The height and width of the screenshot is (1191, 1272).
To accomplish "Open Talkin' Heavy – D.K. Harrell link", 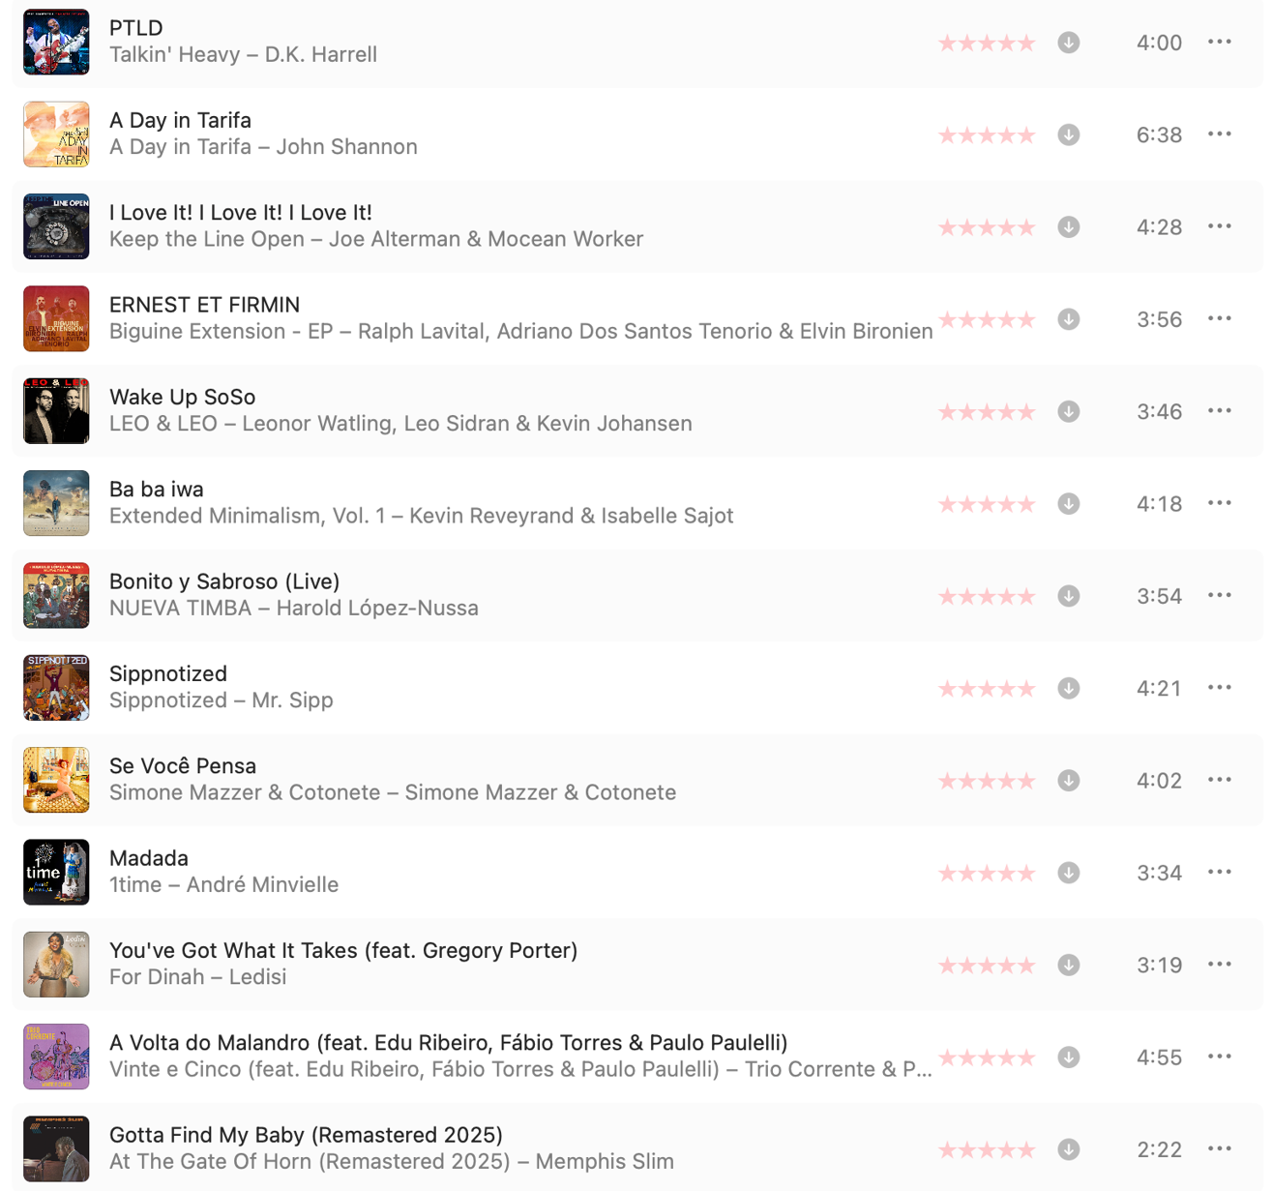I will 243,54.
